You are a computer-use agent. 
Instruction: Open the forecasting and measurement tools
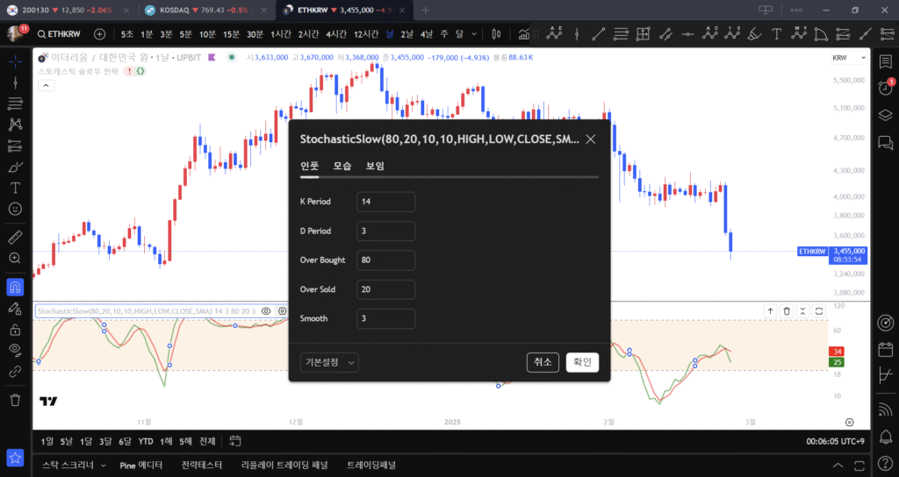(x=16, y=146)
